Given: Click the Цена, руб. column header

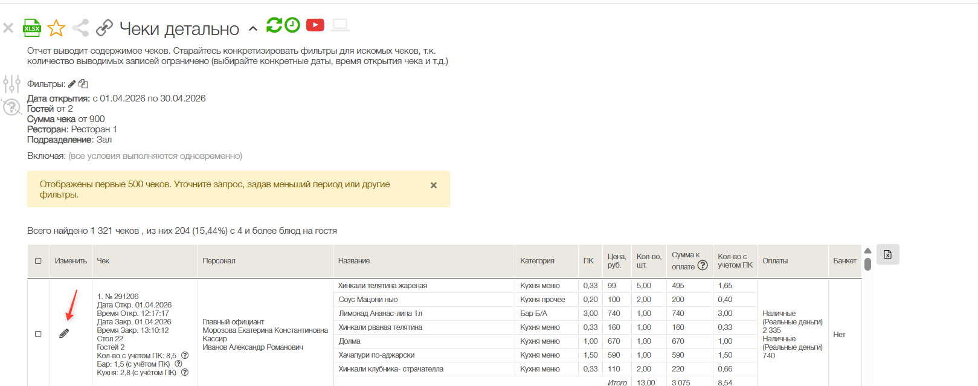Looking at the screenshot, I should (x=617, y=261).
